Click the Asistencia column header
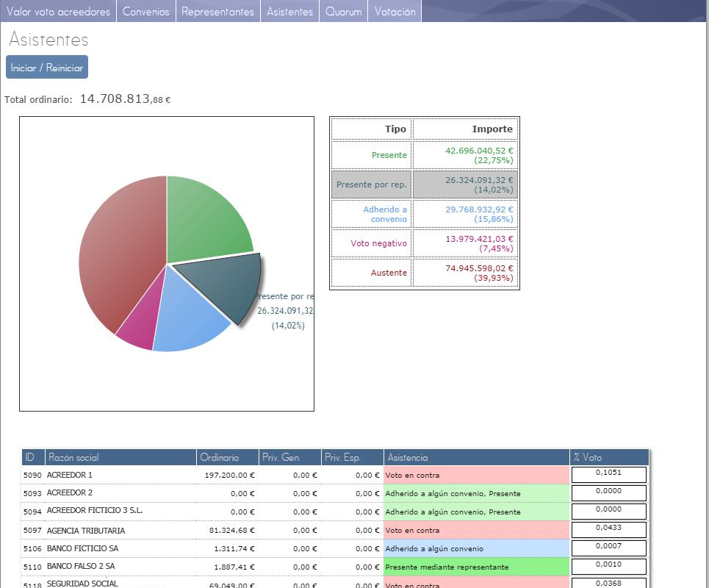The image size is (709, 588). [476, 457]
